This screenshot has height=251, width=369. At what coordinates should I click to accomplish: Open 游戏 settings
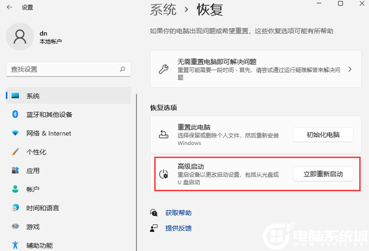tap(69, 226)
